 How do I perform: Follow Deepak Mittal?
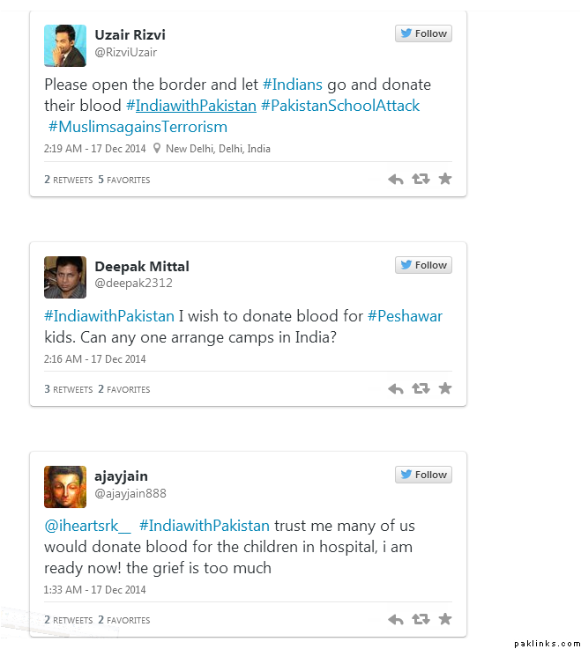[x=423, y=265]
